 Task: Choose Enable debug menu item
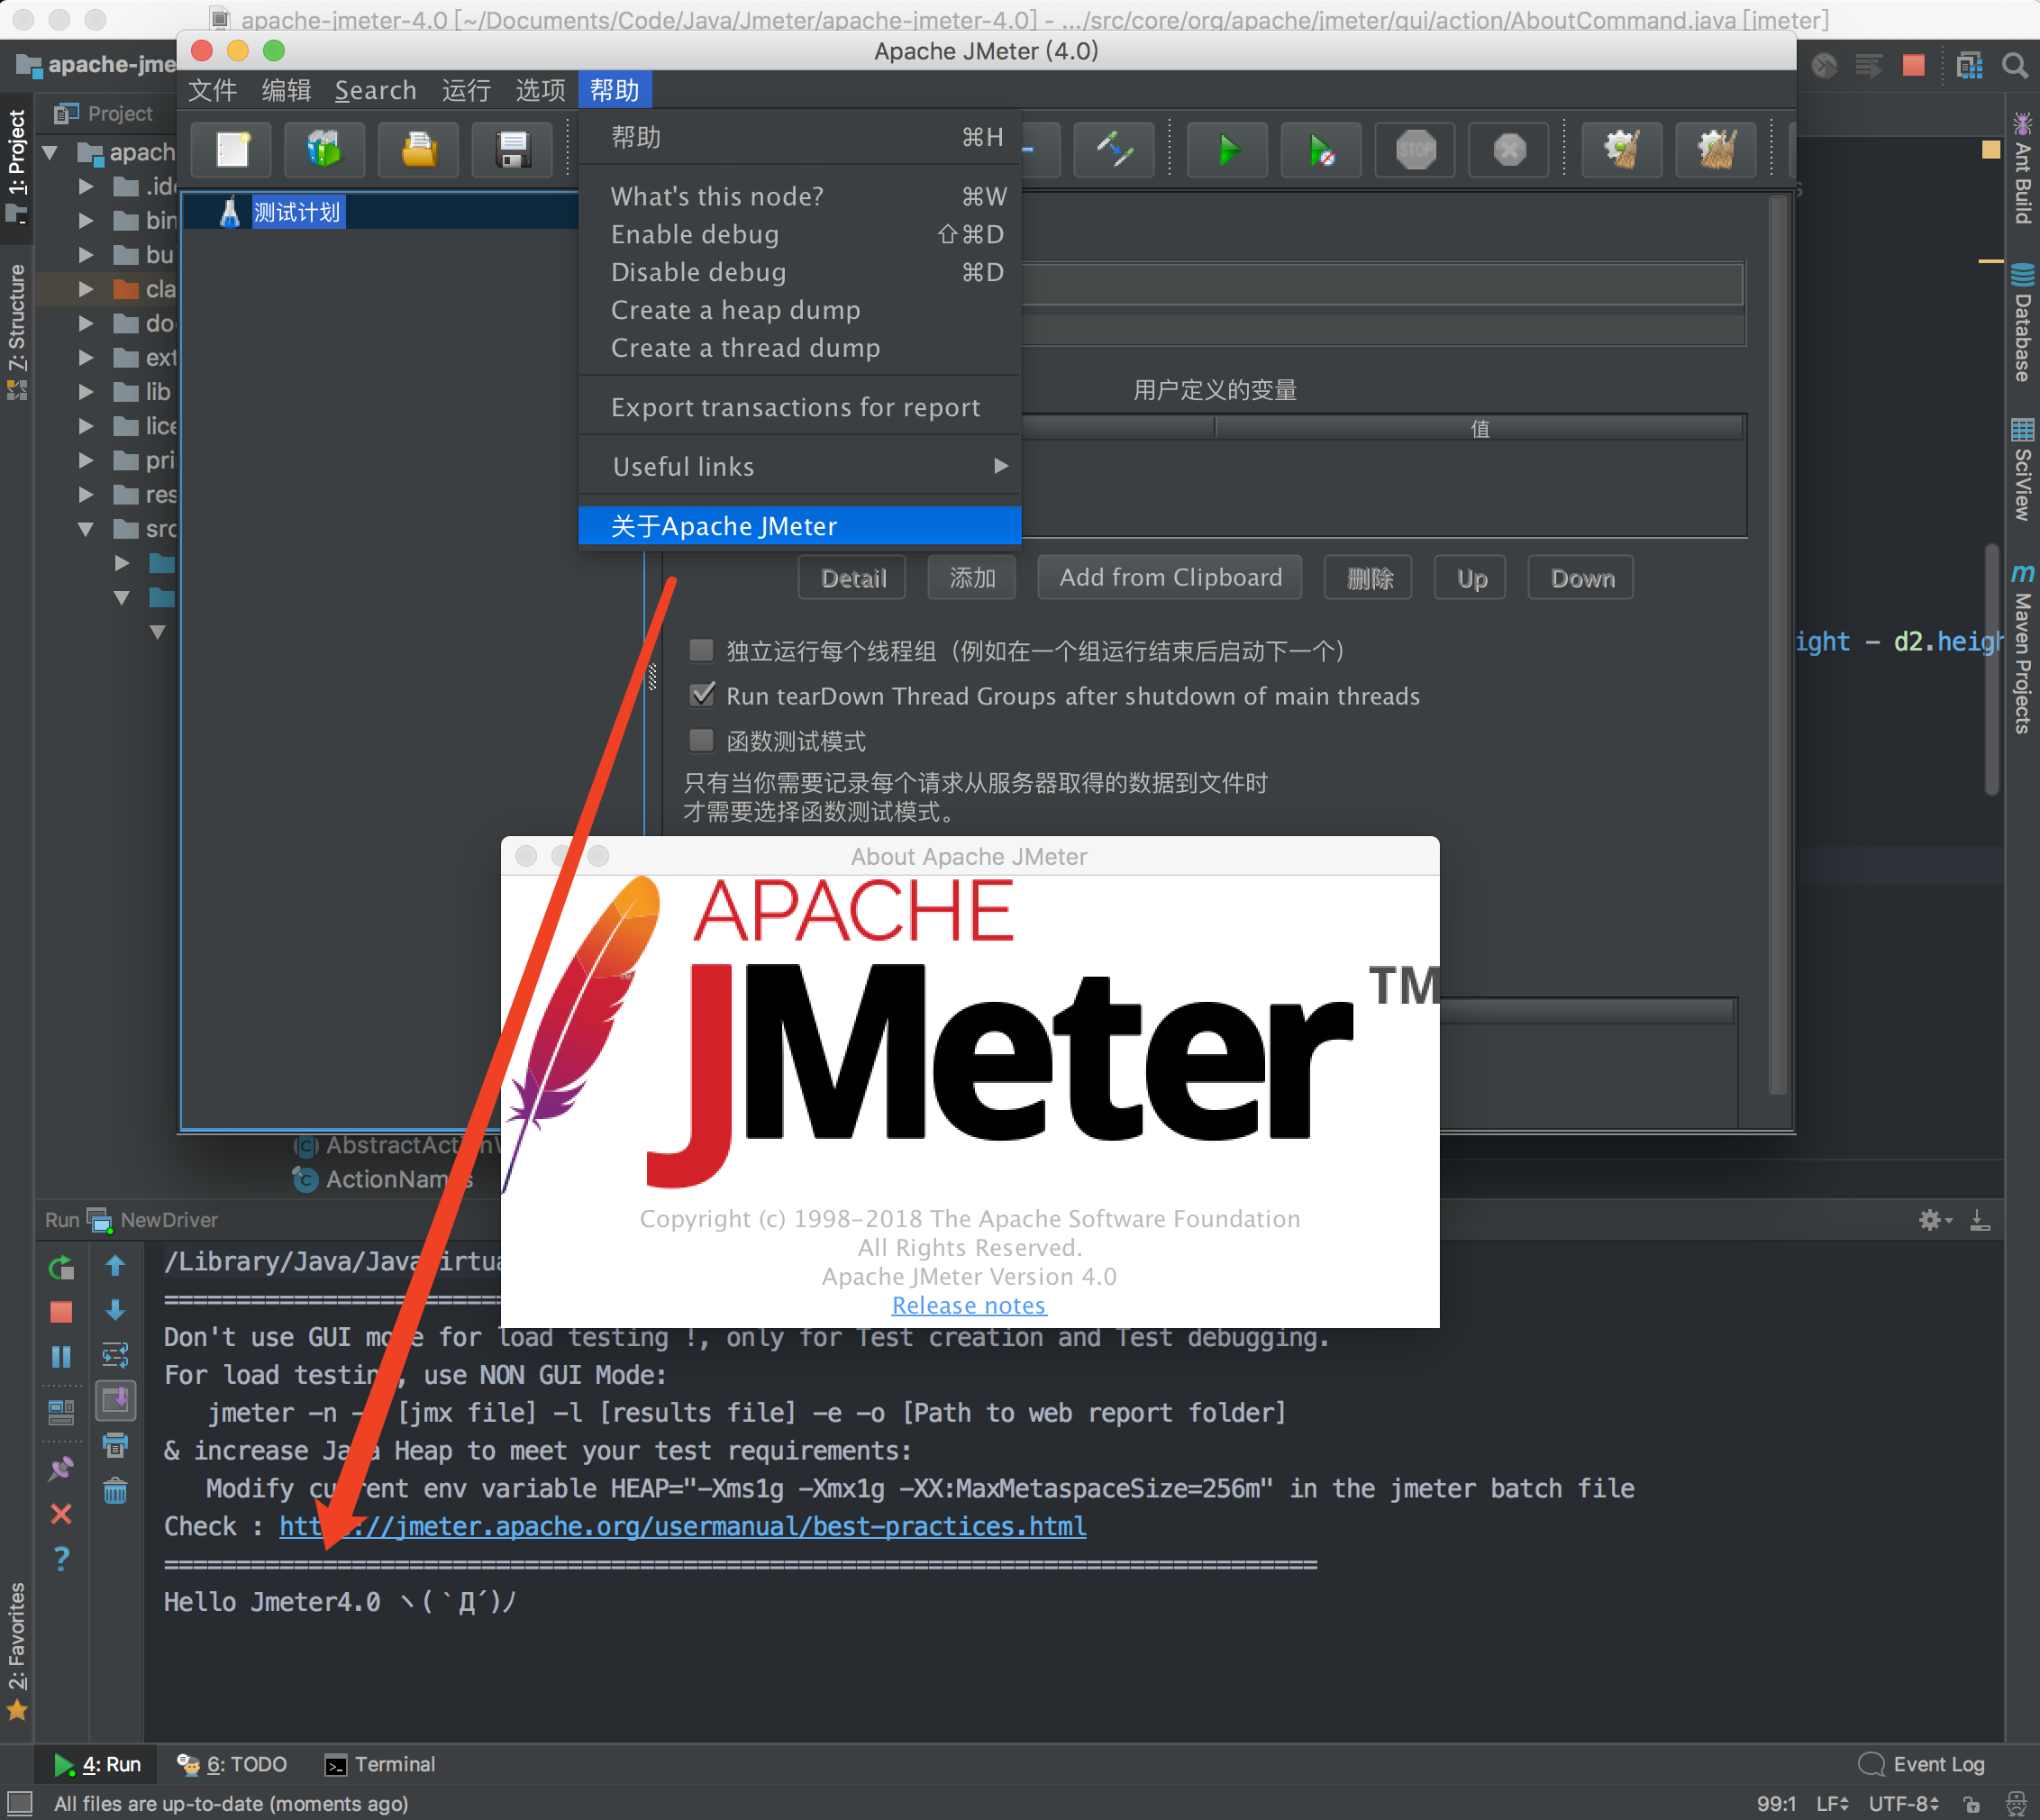800,234
